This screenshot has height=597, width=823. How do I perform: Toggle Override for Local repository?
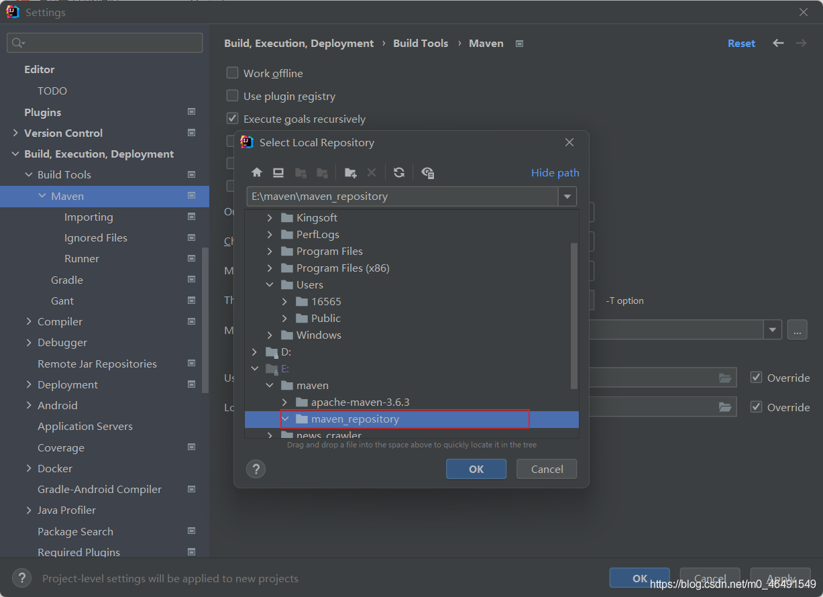tap(756, 407)
